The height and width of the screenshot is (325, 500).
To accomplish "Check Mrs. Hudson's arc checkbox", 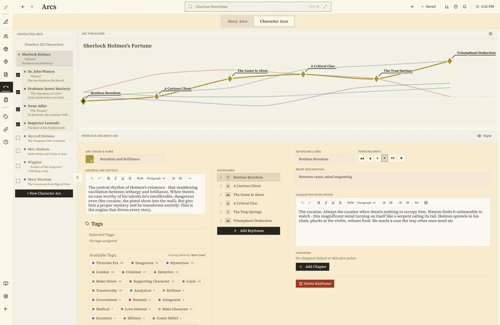I will click(x=18, y=151).
